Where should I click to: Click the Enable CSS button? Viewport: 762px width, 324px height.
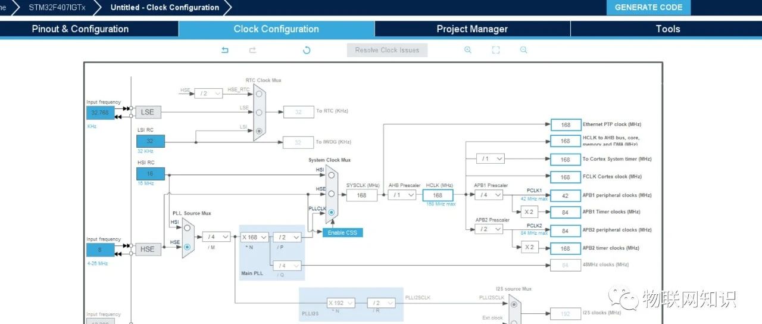click(x=343, y=232)
